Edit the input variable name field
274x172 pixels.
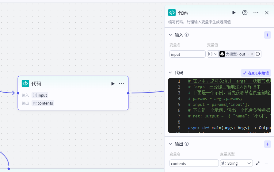tap(187, 54)
